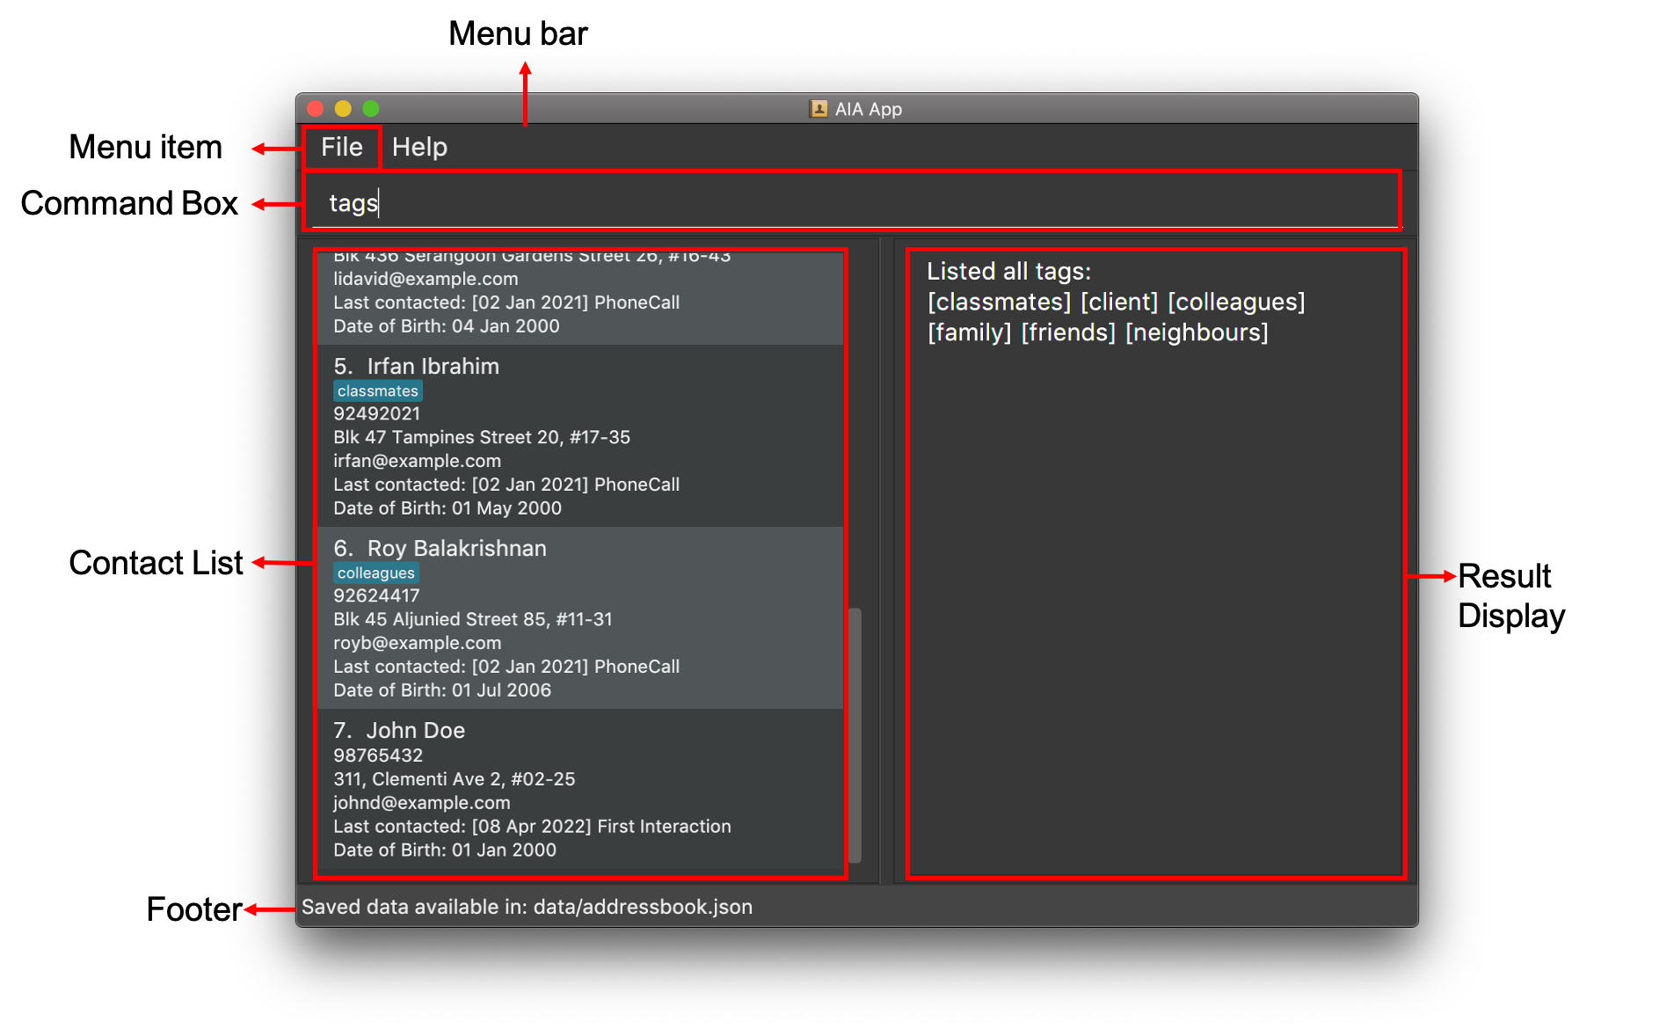Click the AIA App title bar icon
1659x1029 pixels.
[819, 109]
